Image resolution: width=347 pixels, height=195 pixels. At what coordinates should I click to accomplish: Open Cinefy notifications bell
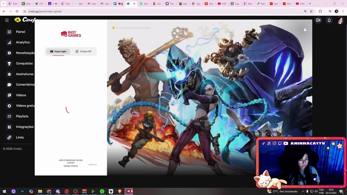[329, 20]
